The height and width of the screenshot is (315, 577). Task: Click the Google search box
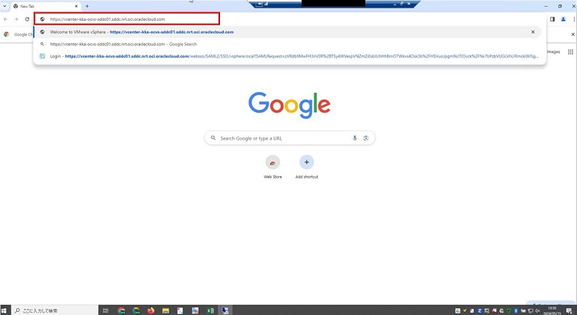(x=289, y=138)
